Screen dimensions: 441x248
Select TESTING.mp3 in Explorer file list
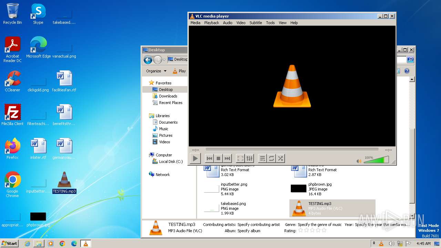point(332,208)
